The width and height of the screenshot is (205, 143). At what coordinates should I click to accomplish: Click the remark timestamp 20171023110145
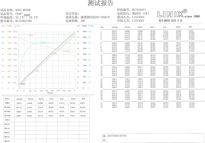point(117,136)
